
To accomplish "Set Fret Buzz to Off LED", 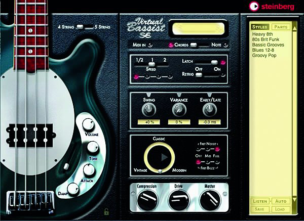I will coord(198,162).
